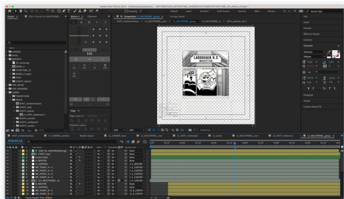Select the Clone Stamp tool
344x199 pixels.
tap(80, 11)
